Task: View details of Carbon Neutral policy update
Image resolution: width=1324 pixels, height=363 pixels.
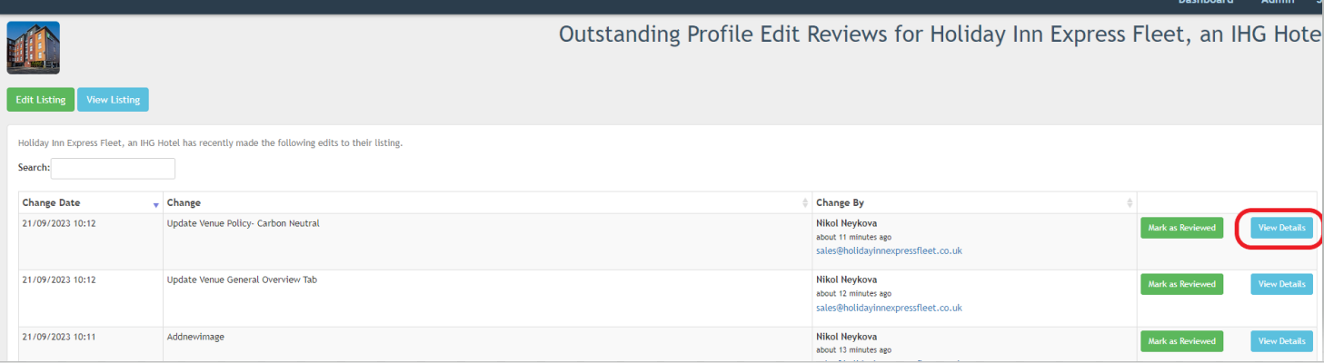Action: pyautogui.click(x=1281, y=228)
